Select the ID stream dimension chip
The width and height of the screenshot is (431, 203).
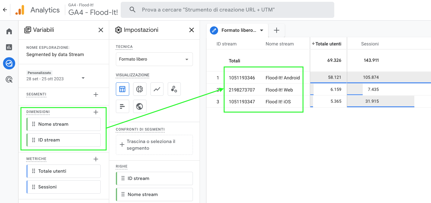pyautogui.click(x=64, y=140)
